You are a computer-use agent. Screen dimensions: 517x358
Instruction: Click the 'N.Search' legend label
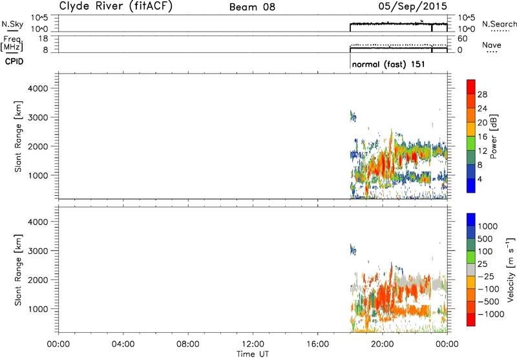pos(499,24)
